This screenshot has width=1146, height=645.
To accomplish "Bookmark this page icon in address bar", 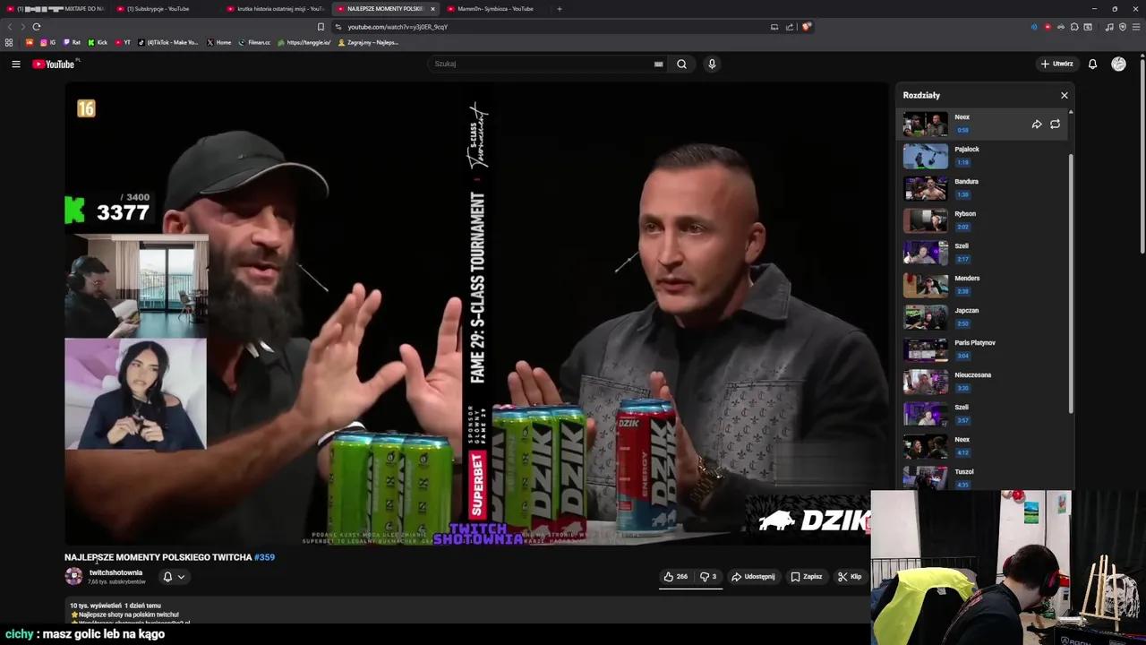I will pyautogui.click(x=321, y=27).
